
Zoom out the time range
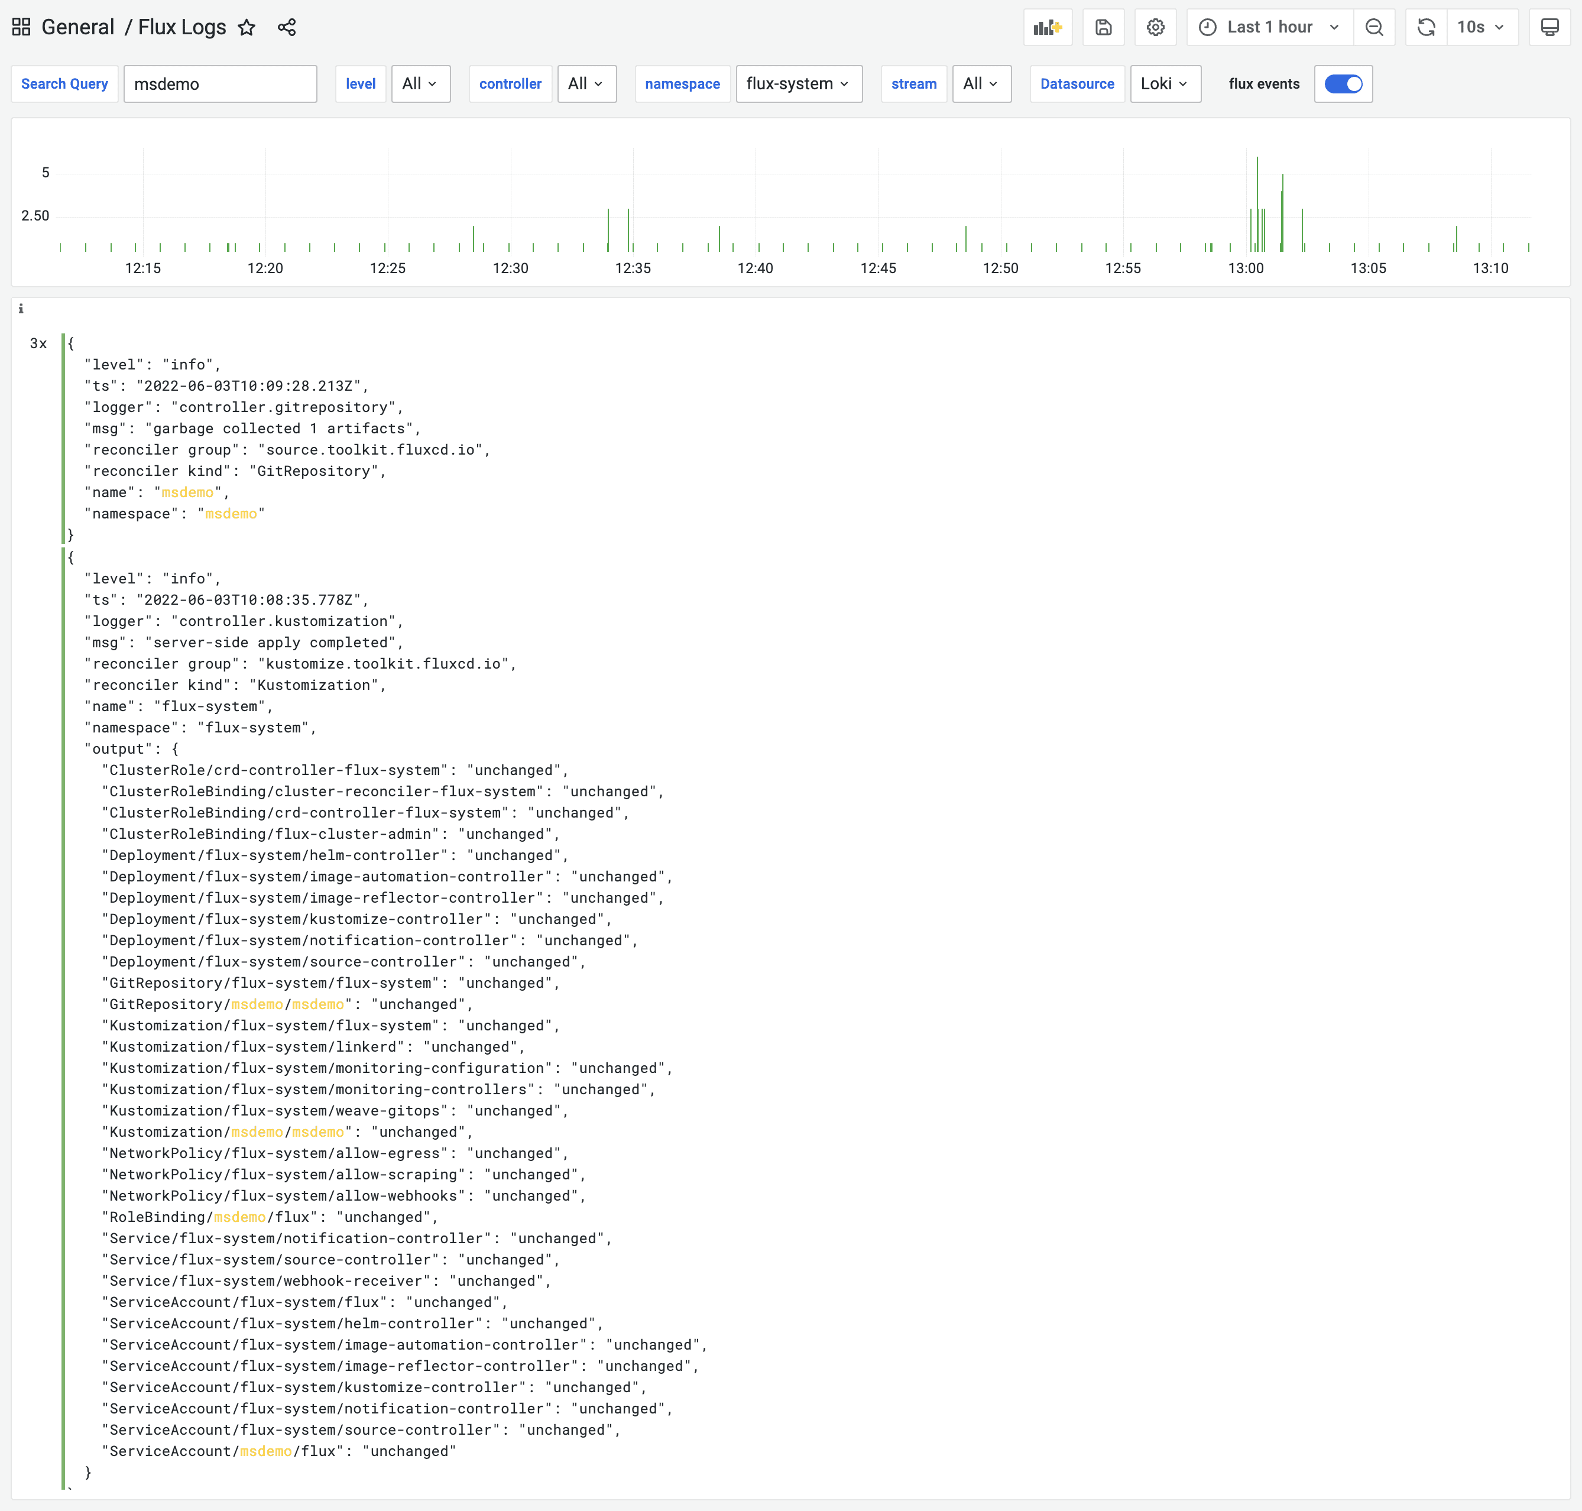tap(1374, 27)
